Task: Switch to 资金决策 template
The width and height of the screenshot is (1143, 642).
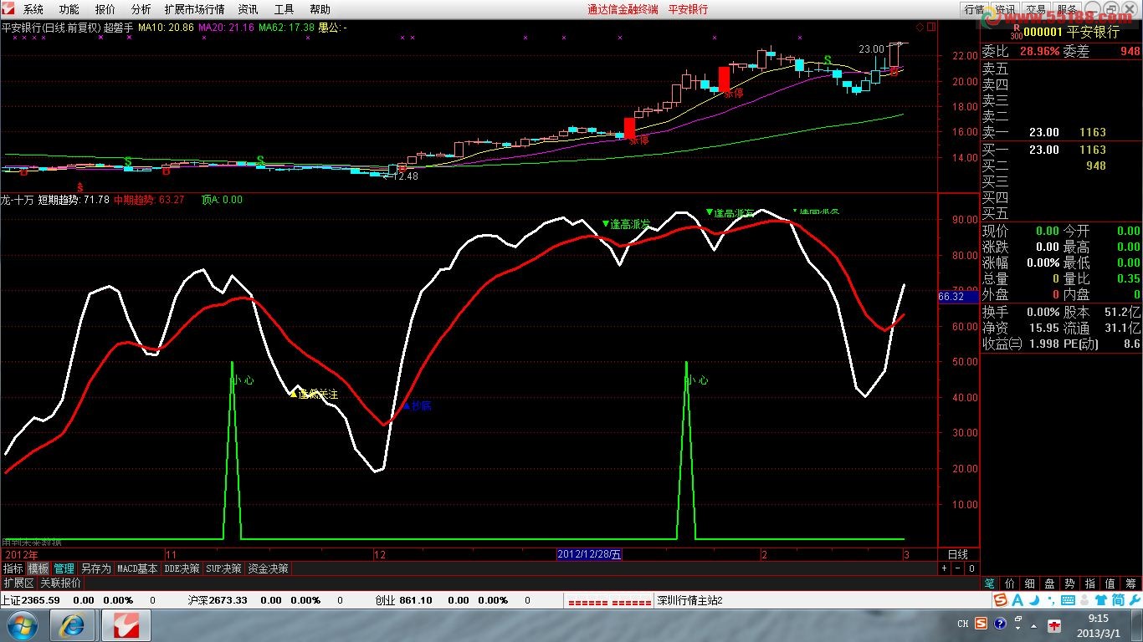Action: 268,568
